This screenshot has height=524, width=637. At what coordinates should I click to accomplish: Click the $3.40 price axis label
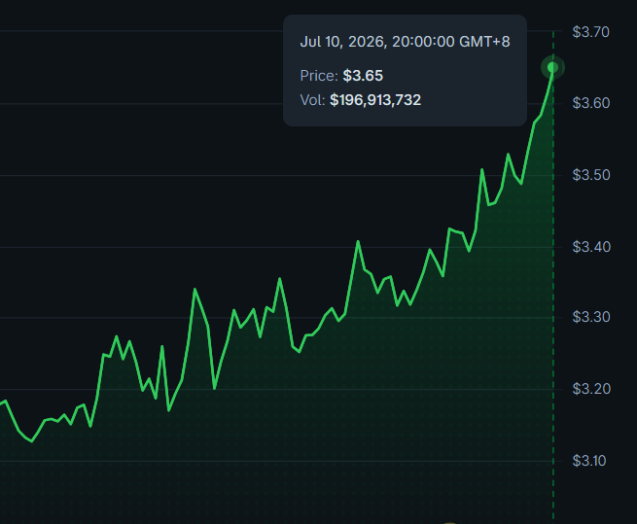click(x=591, y=247)
